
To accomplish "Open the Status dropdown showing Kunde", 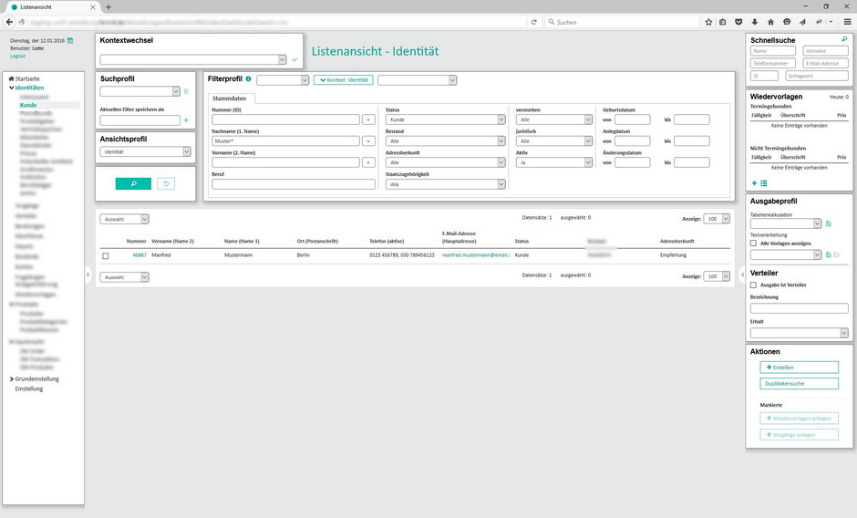I will point(445,119).
